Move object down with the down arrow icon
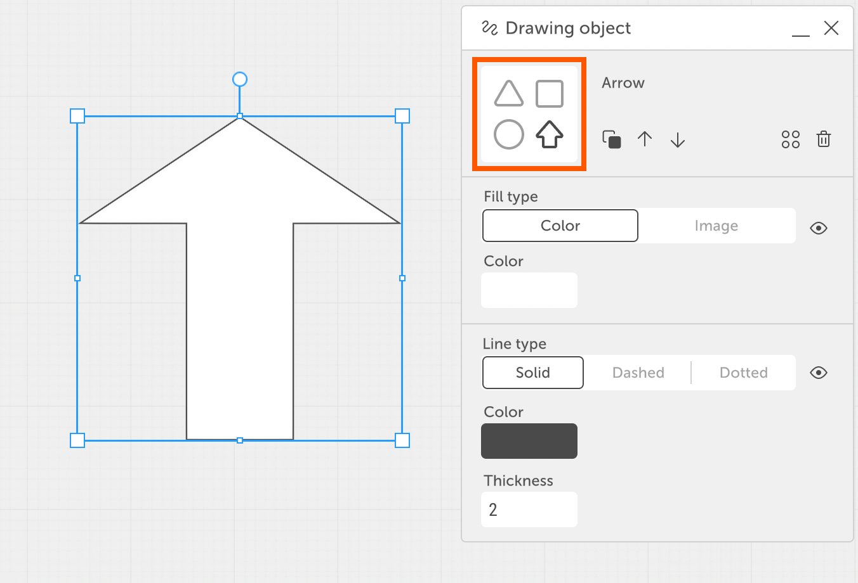This screenshot has height=583, width=858. [x=678, y=139]
